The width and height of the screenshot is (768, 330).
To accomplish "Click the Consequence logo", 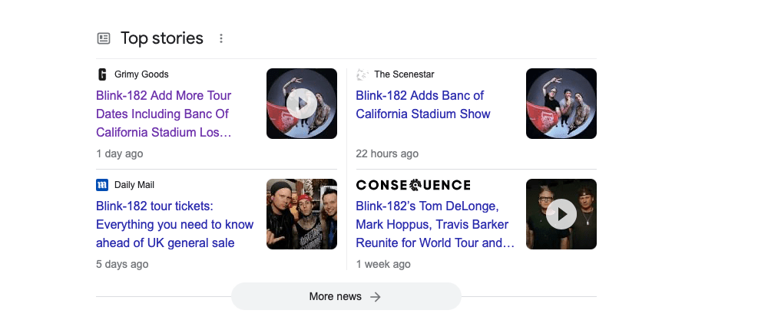I will pos(413,185).
